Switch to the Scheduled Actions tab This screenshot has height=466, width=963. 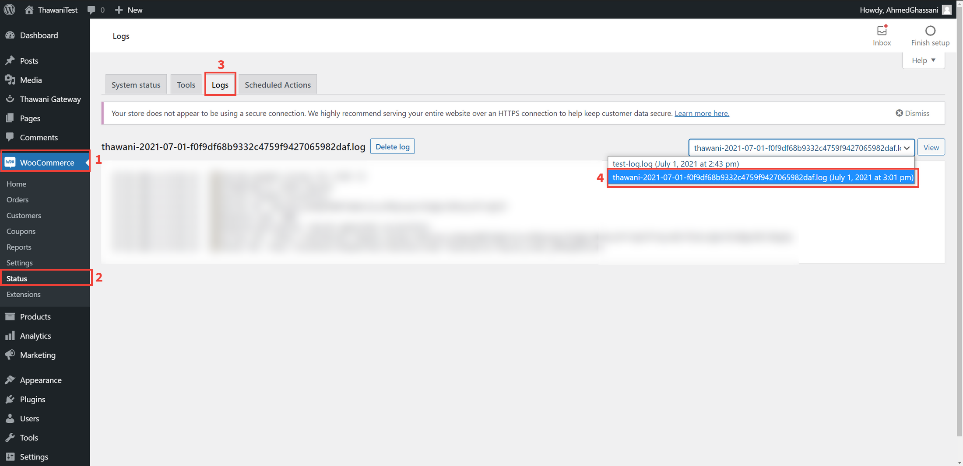click(278, 85)
